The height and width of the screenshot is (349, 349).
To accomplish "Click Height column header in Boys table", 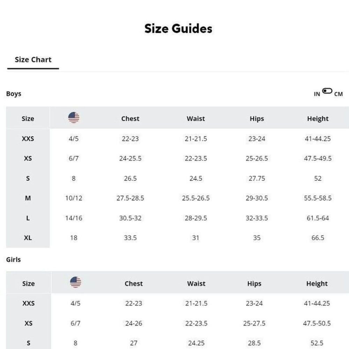I will (x=318, y=119).
